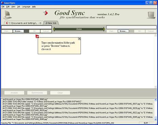Click the log panel scroll up arrow
The image size is (158, 125).
[x=156, y=100]
